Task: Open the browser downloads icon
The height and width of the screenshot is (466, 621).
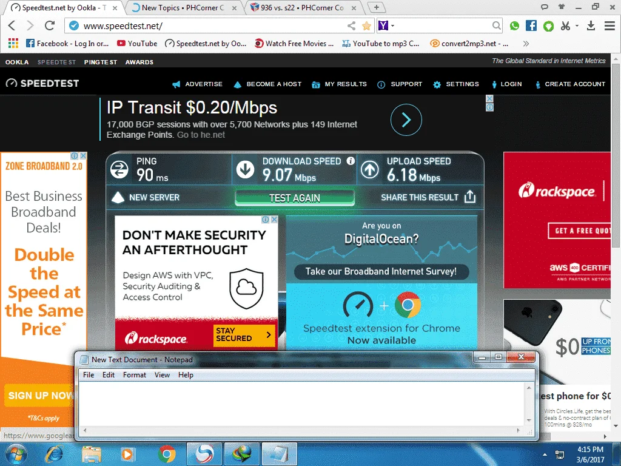Action: [x=591, y=25]
